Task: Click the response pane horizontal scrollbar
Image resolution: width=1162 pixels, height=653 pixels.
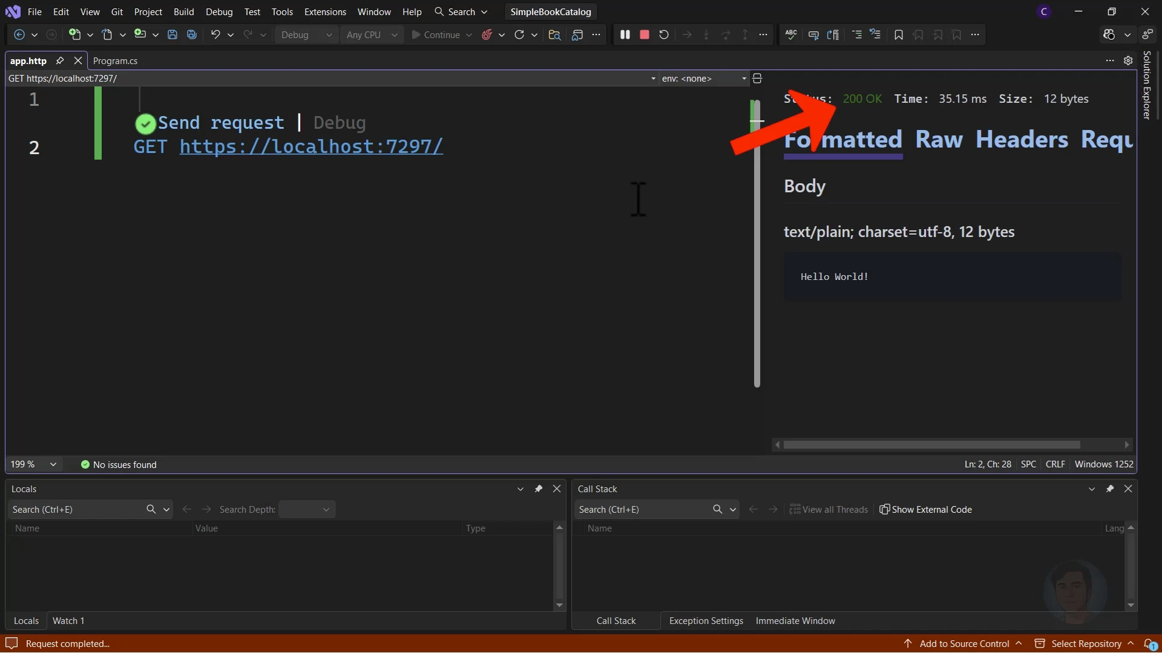Action: 931,445
